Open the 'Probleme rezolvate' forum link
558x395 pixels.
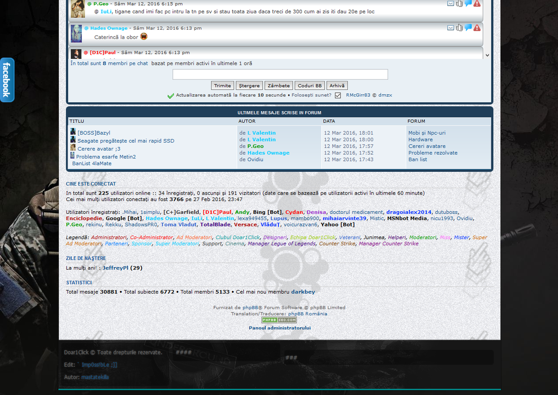(x=433, y=153)
